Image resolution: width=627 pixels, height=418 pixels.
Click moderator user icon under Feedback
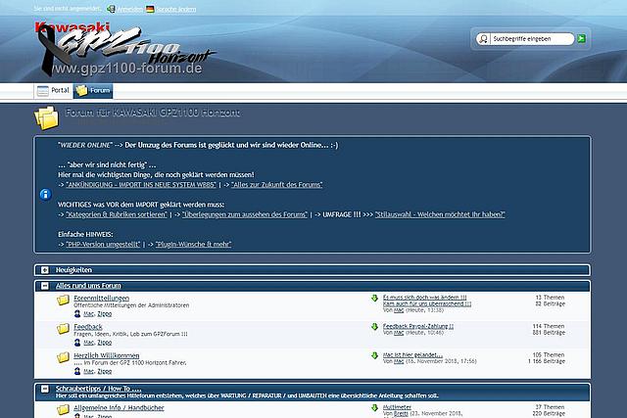(77, 343)
